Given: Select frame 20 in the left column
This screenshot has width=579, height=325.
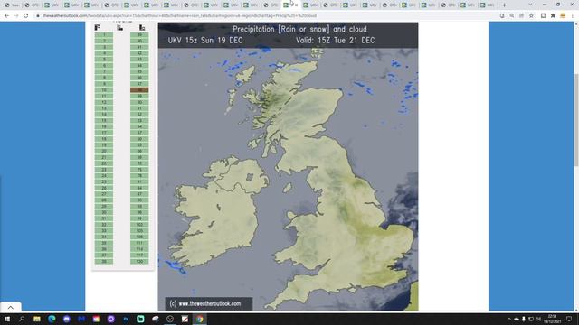Looking at the screenshot, I should tap(104, 151).
